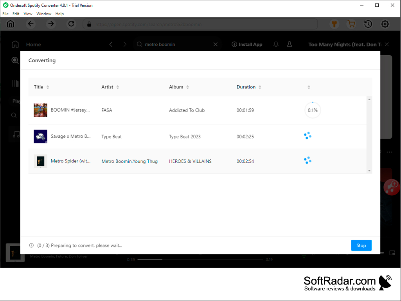This screenshot has width=401, height=301.
Task: Click the Spotify playback progress bar
Action: (200, 260)
